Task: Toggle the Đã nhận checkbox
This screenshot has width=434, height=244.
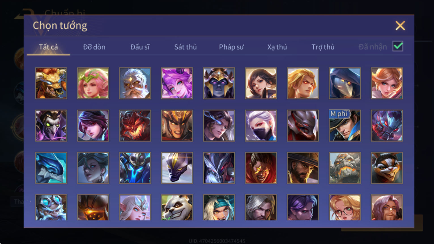Action: tap(398, 46)
